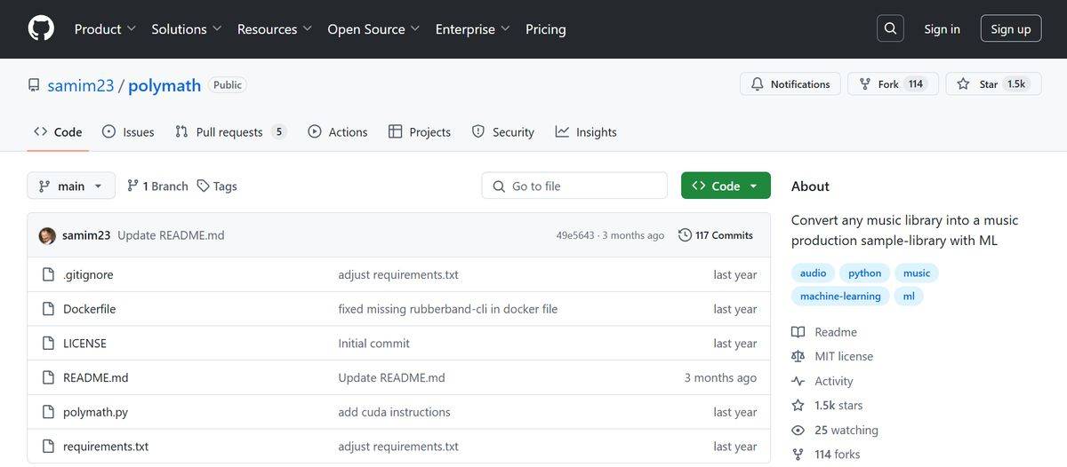Open the Actions tab
Screen dimensions: 1067x467
(x=338, y=131)
